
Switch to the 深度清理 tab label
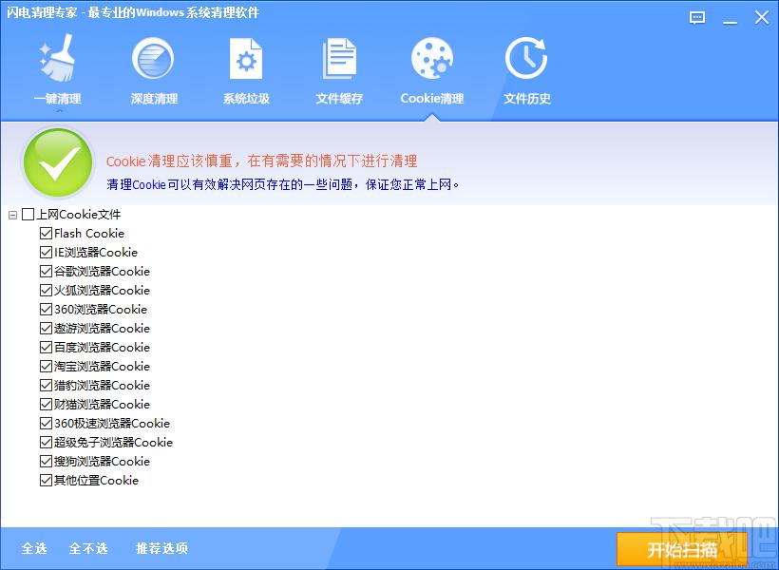click(154, 99)
